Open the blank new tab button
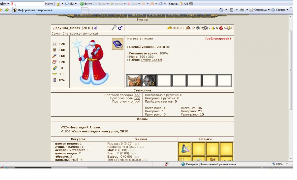Screen dimensions: 297x180 [85, 11]
